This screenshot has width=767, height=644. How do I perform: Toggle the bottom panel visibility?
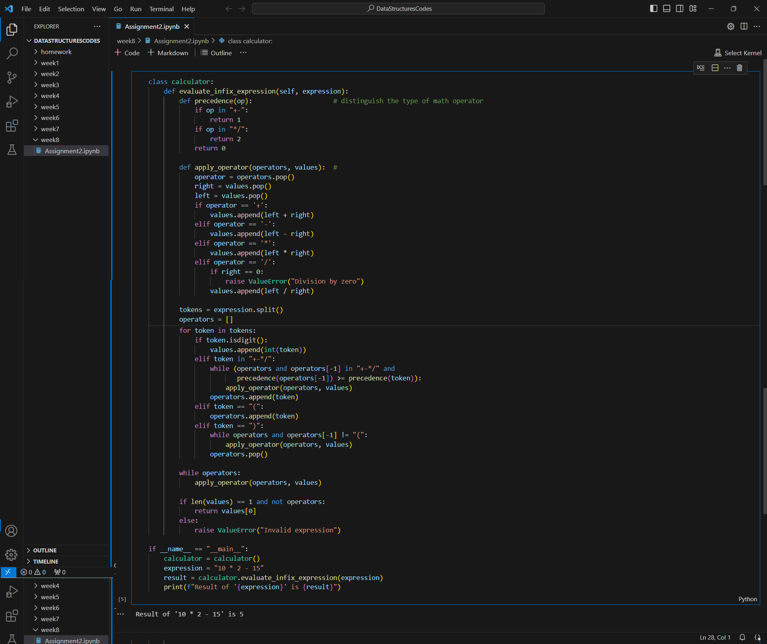[x=667, y=8]
